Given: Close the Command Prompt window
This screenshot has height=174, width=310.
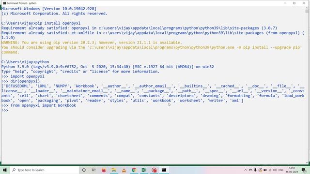Looking at the screenshot, I should (304, 3).
